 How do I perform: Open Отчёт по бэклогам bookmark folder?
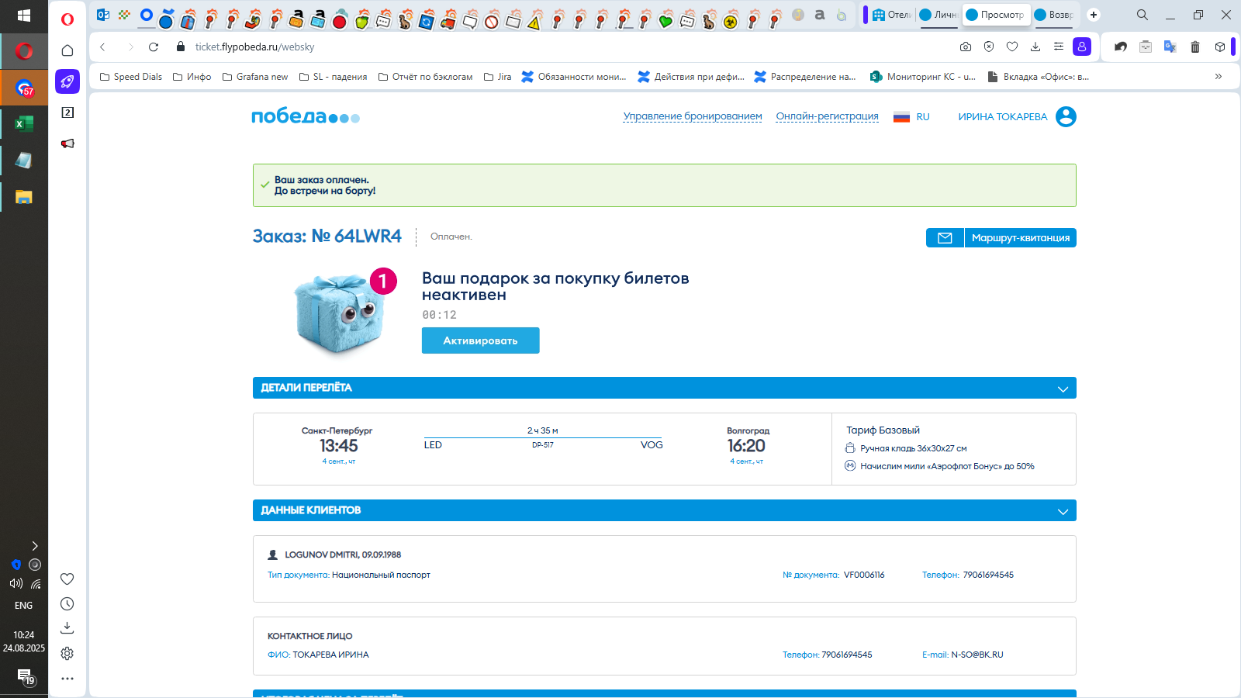pyautogui.click(x=425, y=77)
